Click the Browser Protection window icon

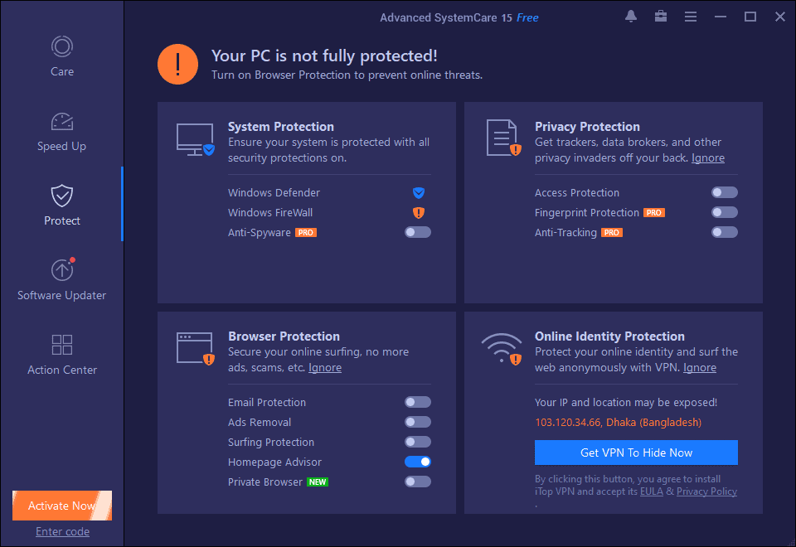[x=196, y=349]
